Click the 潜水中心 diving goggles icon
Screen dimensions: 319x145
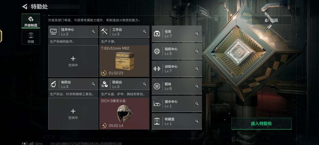[x=157, y=104]
